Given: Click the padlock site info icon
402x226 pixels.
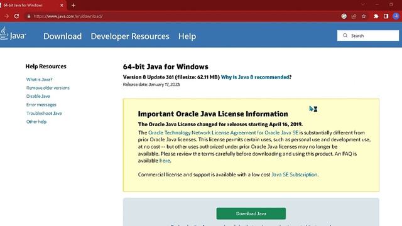Looking at the screenshot, I should (29, 16).
